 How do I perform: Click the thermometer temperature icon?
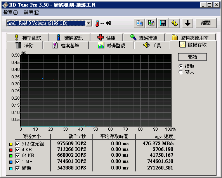point(97,23)
